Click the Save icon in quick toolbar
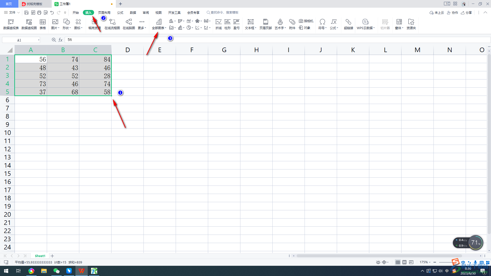This screenshot has width=491, height=276. (x=26, y=13)
